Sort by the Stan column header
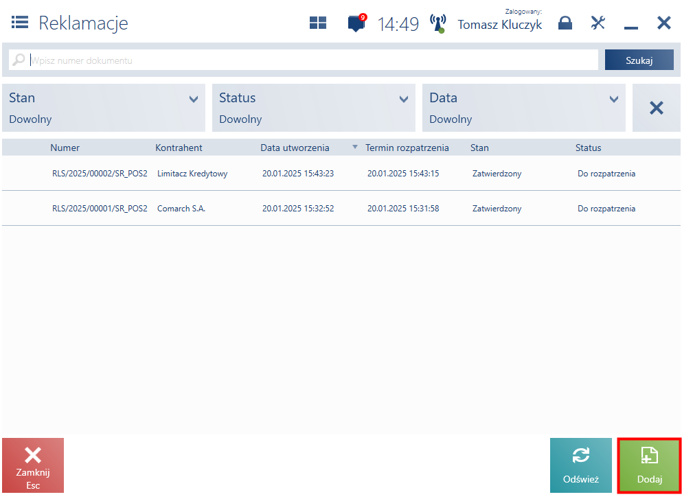The height and width of the screenshot is (499, 682). (x=480, y=148)
